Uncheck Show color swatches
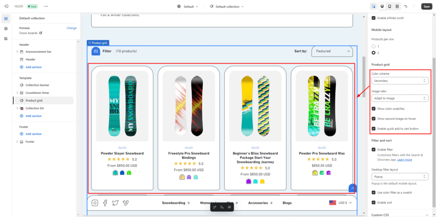Screen dimensions: 436x217 pos(374,109)
